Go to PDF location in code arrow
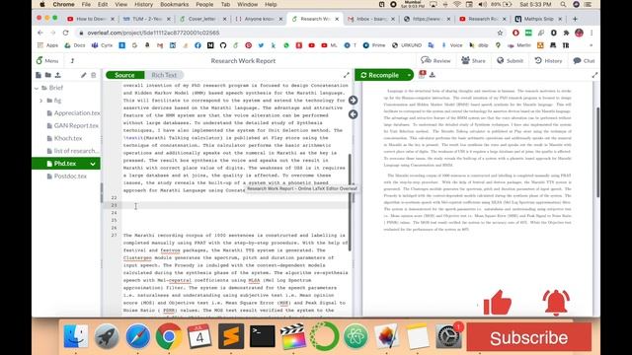 pos(354,114)
